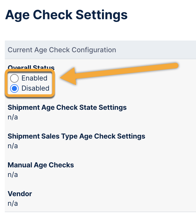Click n/a value under Manual Age Checks

pyautogui.click(x=13, y=174)
